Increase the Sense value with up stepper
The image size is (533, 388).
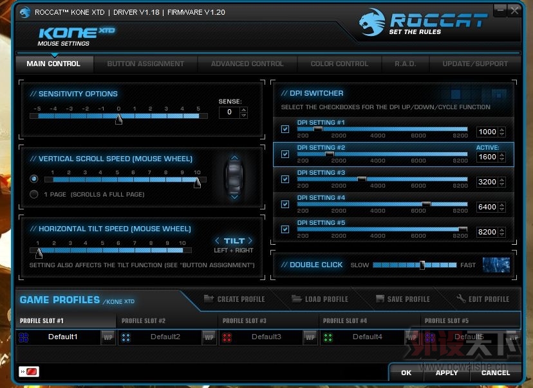pyautogui.click(x=243, y=110)
